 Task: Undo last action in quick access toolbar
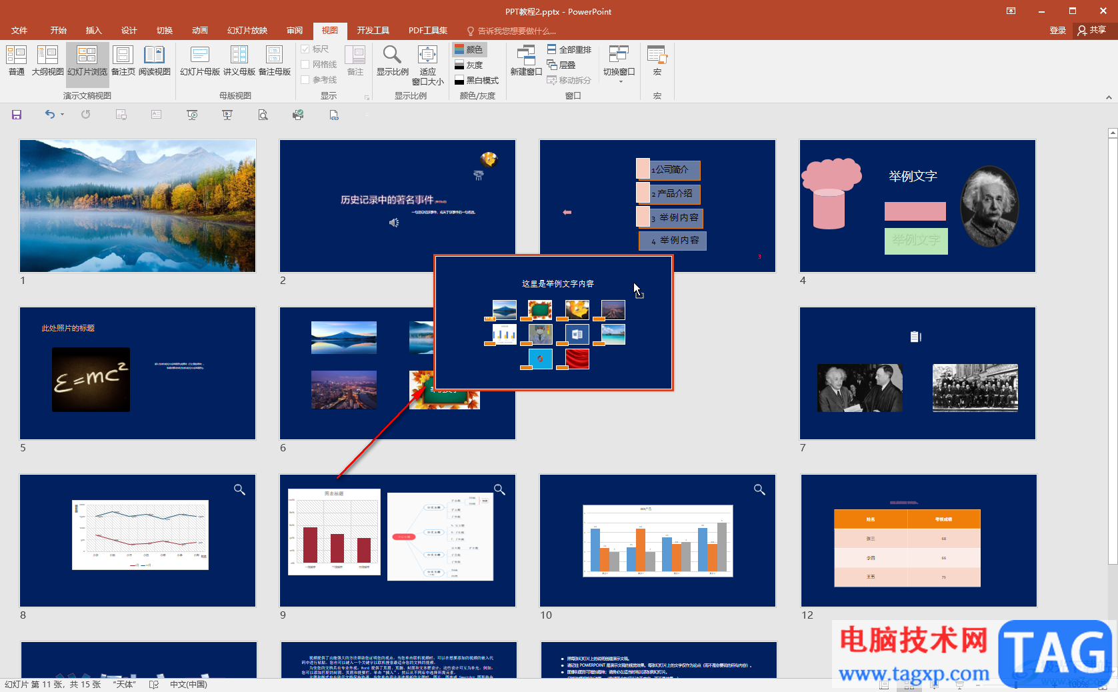49,115
